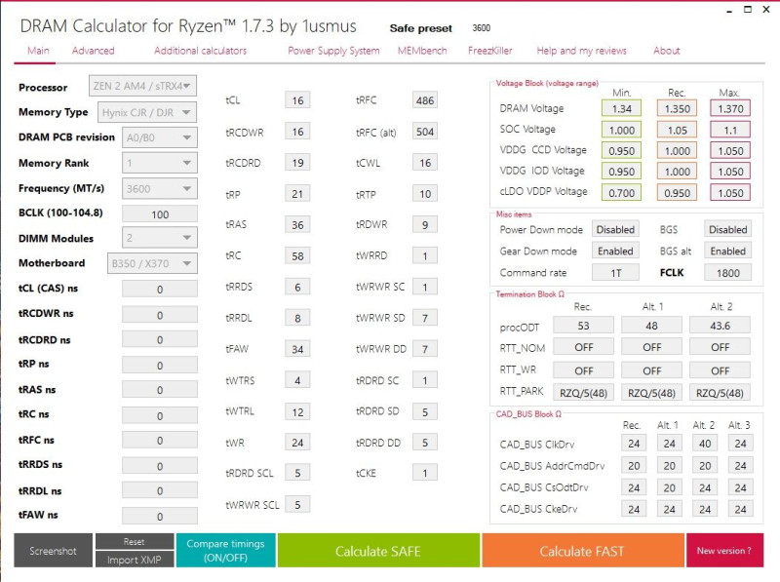Open the Memory Rank dropdown

pyautogui.click(x=160, y=163)
